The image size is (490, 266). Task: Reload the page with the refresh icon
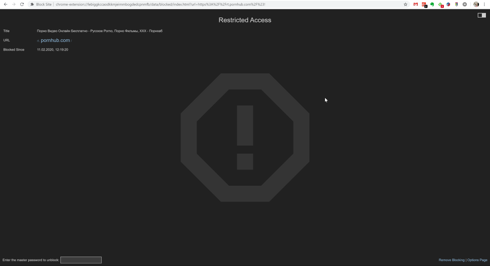22,4
